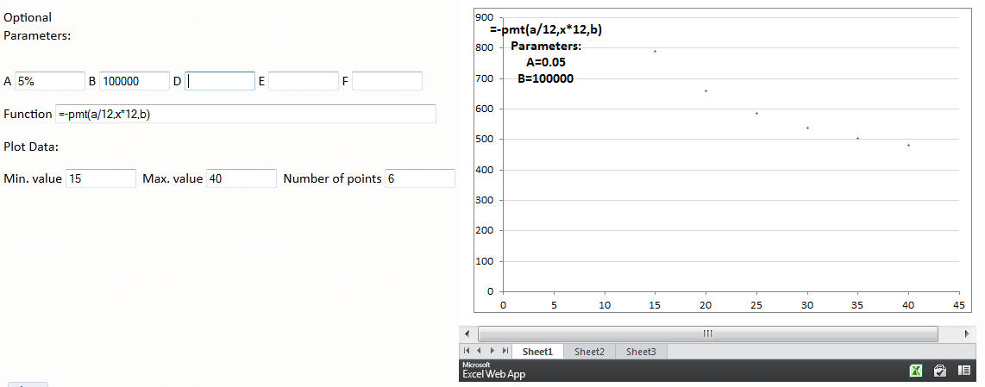Select the Min. value input box
This screenshot has height=387, width=985.
click(x=100, y=178)
